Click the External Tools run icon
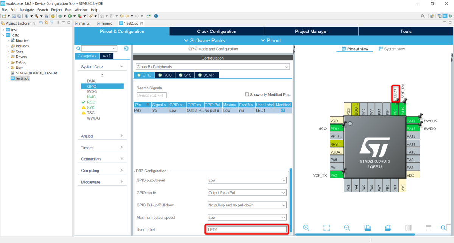This screenshot has height=243, width=454. coord(79,16)
